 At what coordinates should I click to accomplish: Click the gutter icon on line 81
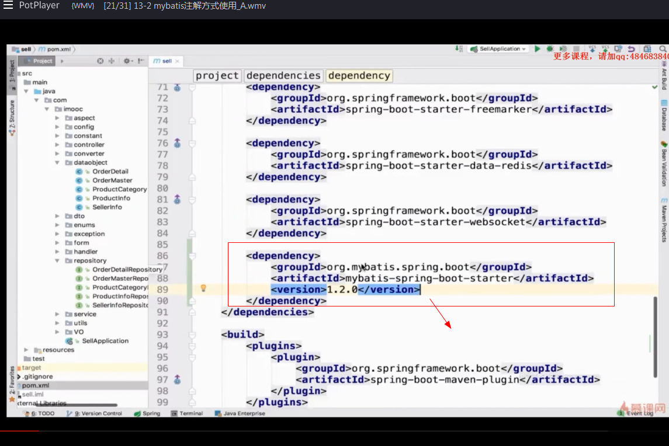coord(177,199)
